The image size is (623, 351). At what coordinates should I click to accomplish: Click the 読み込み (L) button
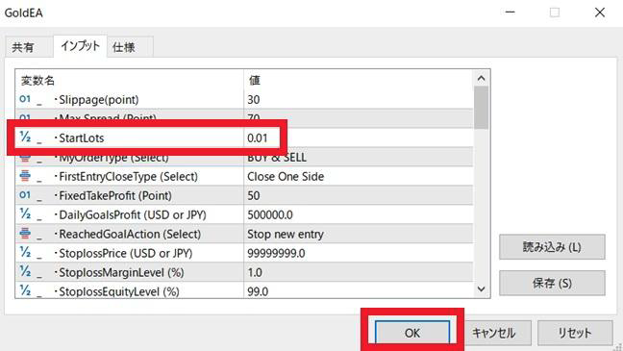pyautogui.click(x=552, y=247)
